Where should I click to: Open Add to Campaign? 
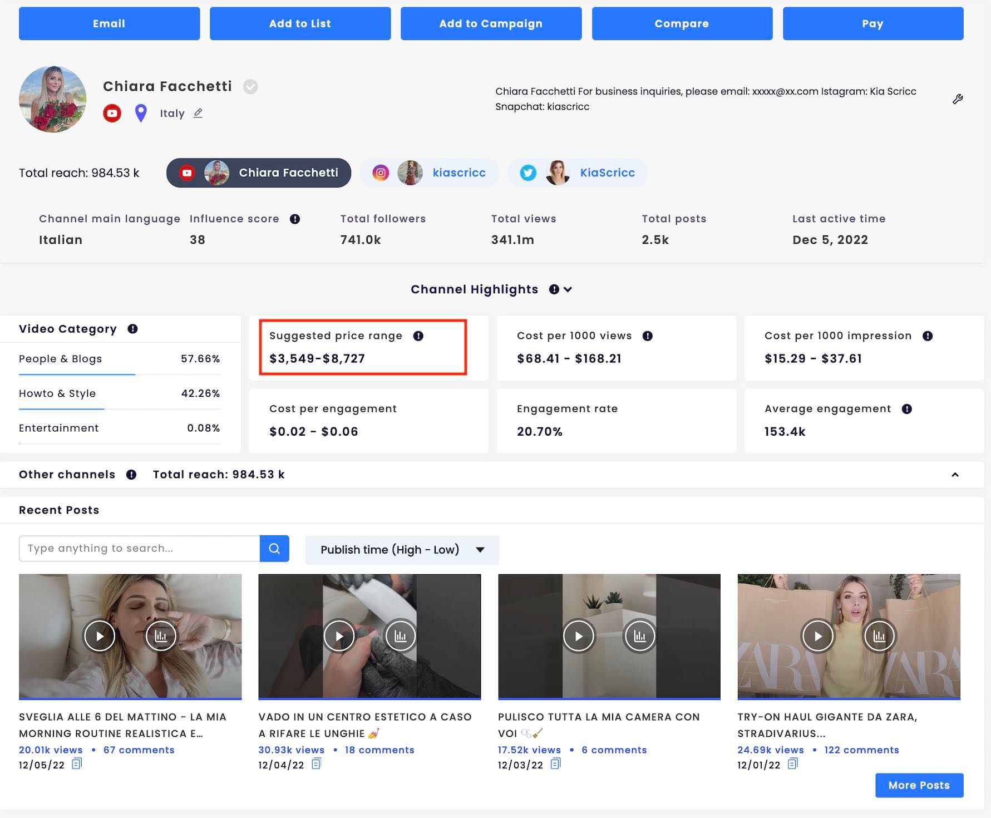[x=491, y=23]
